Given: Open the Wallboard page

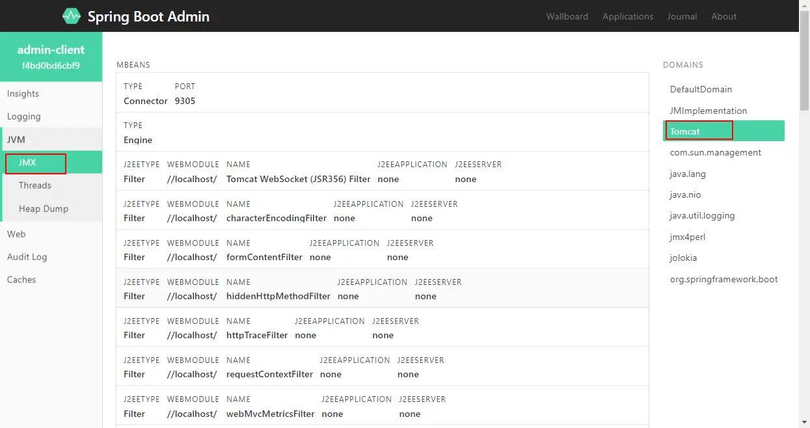Looking at the screenshot, I should [567, 16].
